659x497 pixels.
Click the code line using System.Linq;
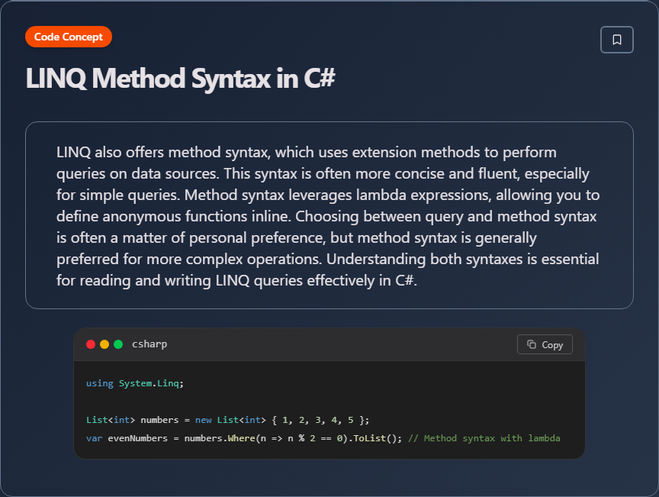(x=135, y=383)
